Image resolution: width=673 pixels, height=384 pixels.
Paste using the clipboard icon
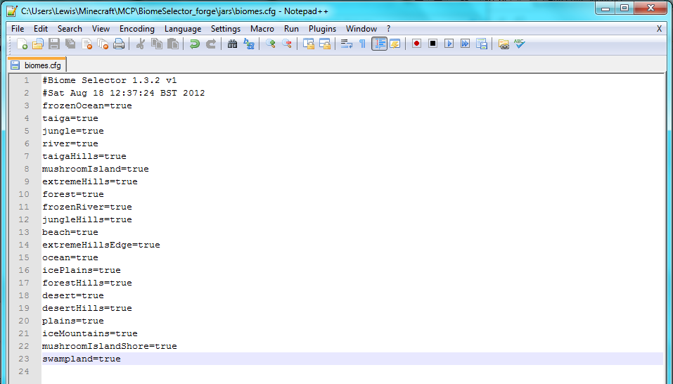173,44
